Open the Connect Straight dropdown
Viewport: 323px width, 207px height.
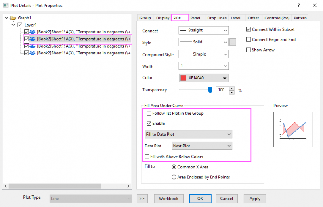click(x=204, y=30)
